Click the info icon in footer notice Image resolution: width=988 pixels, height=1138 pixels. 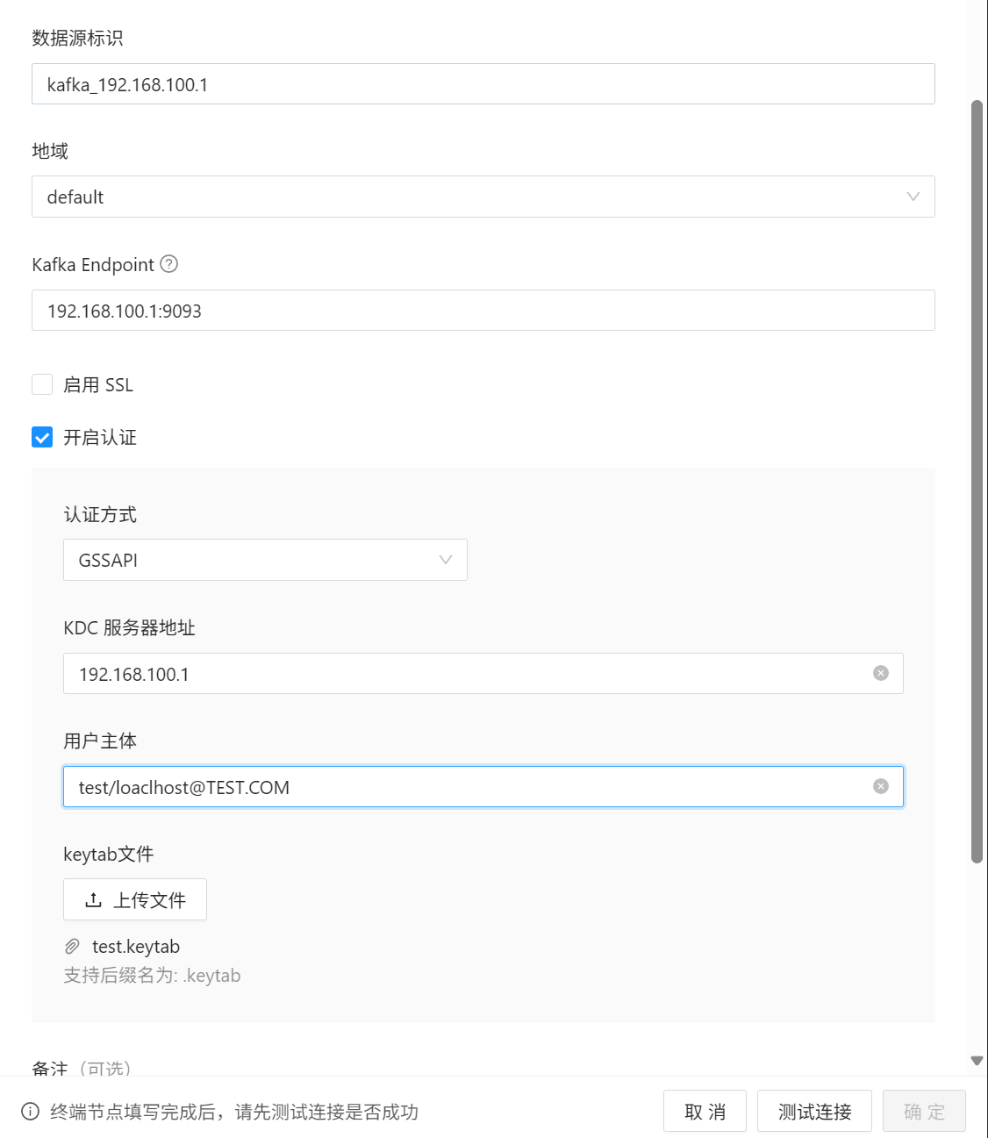pos(30,1112)
